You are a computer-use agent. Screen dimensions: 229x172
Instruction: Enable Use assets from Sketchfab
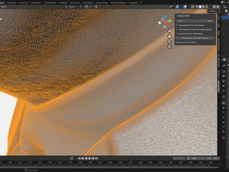(177, 34)
